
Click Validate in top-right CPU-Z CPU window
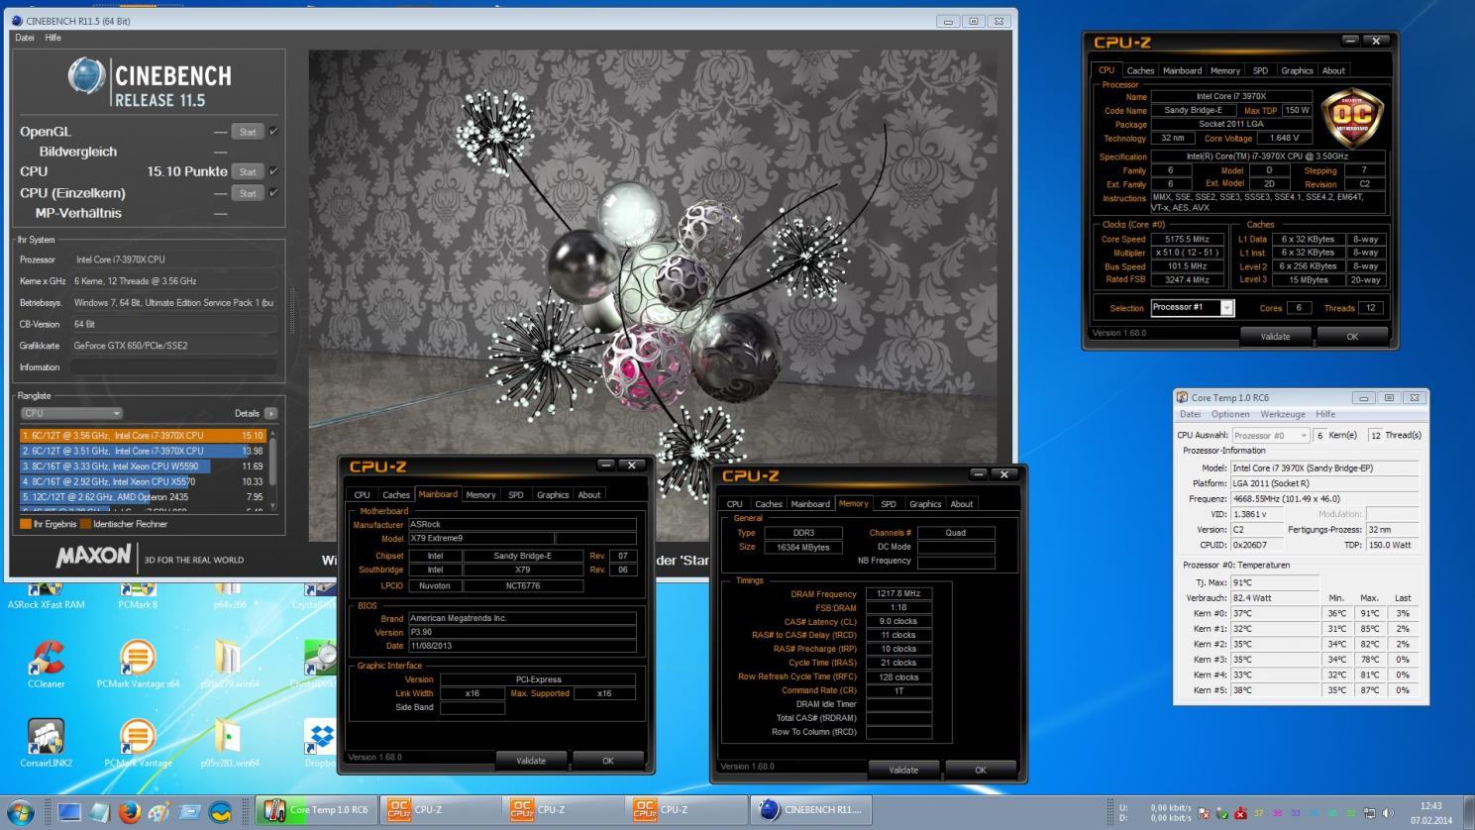coord(1275,337)
